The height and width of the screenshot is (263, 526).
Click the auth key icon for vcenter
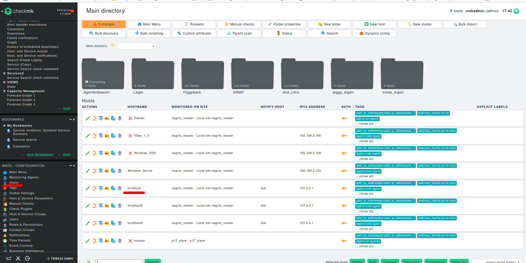click(344, 241)
